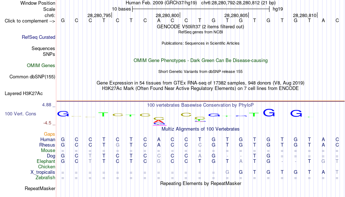Screen dimensions: 345x197
Task: Select the Human species row label
Action: pos(48,139)
